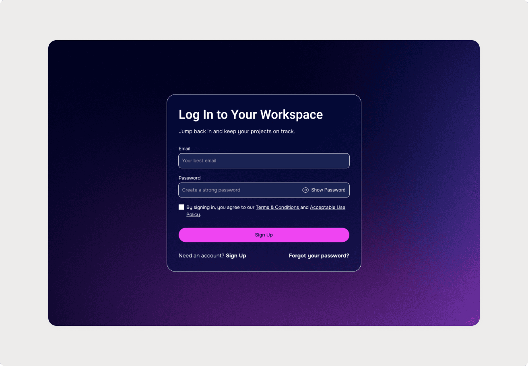This screenshot has height=366, width=528.
Task: Toggle the Show Password text label
Action: coord(328,190)
